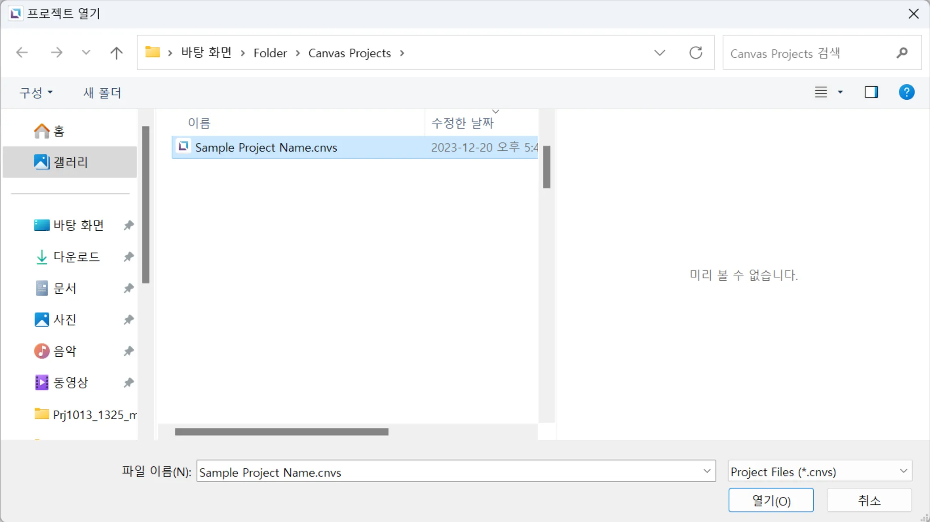This screenshot has width=930, height=522.
Task: Open the view layout list icon
Action: coord(821,92)
